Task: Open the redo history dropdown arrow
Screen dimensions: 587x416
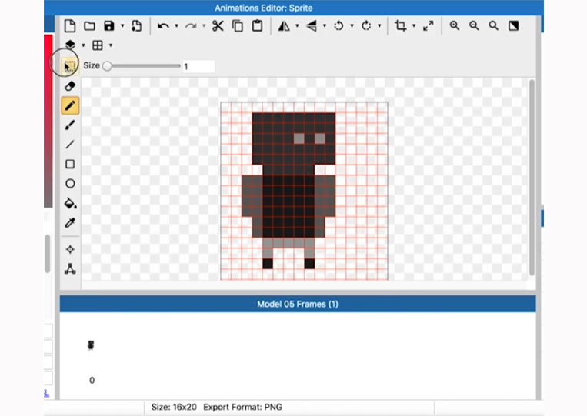Action: (204, 26)
